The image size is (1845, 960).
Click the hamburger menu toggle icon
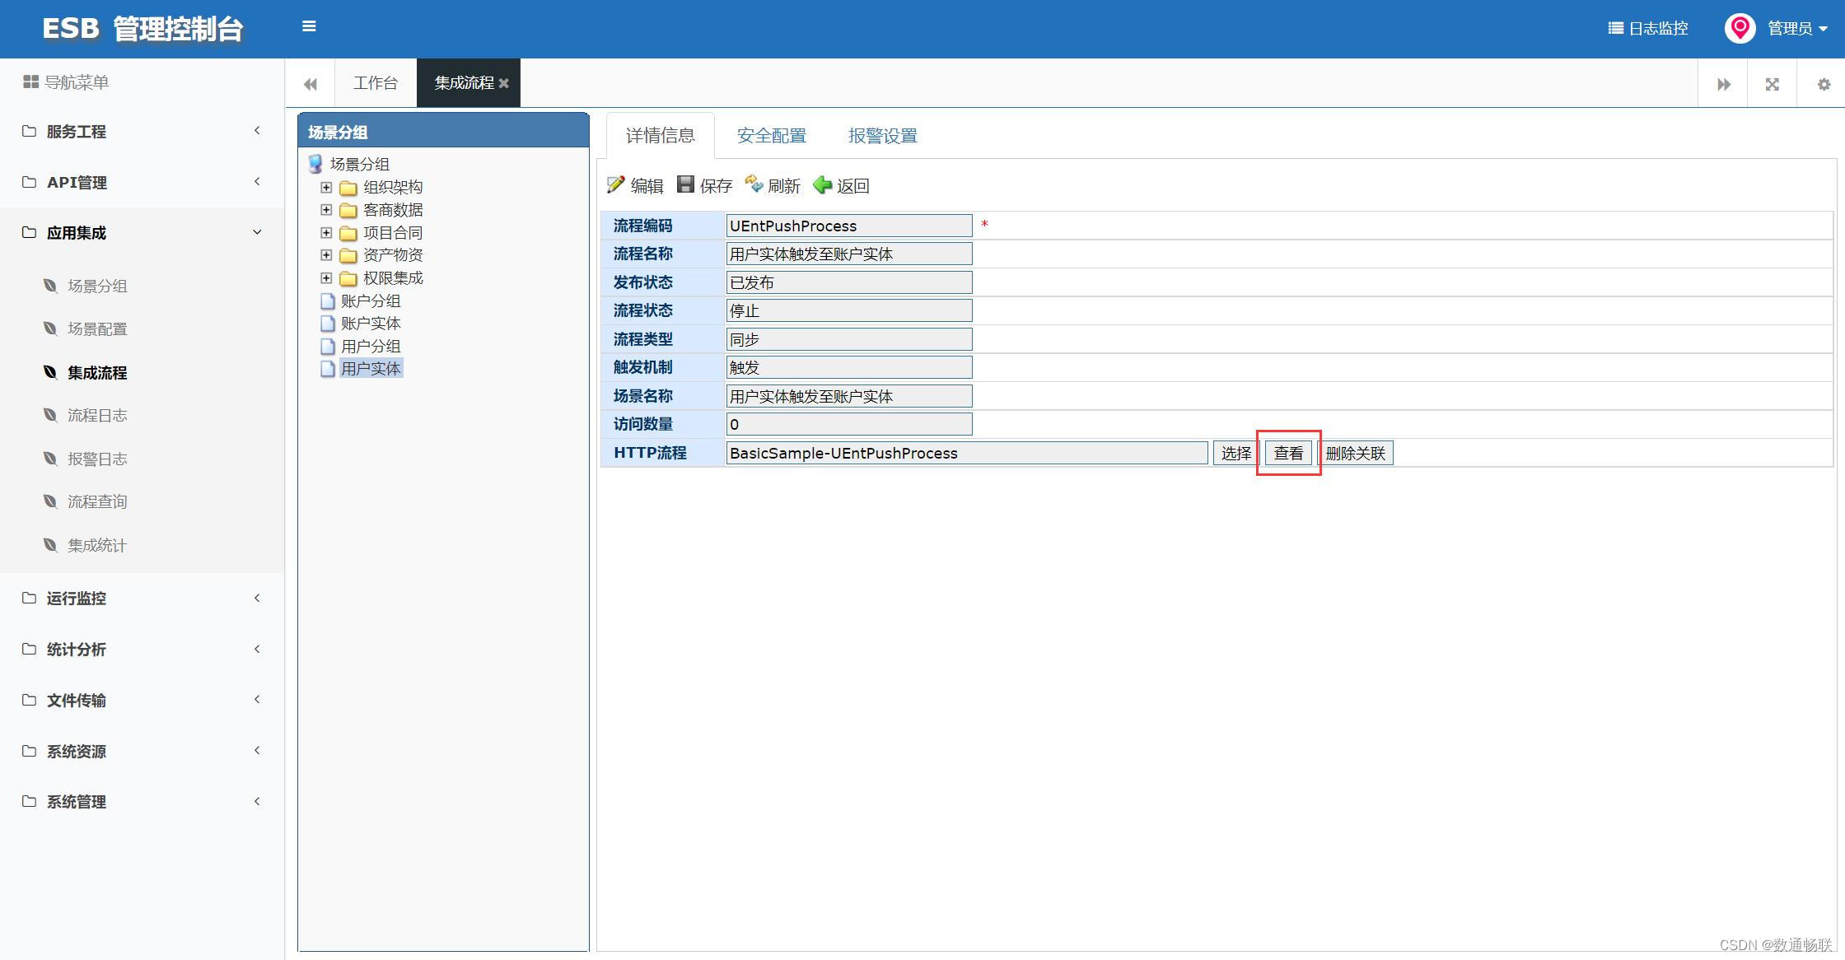309,26
